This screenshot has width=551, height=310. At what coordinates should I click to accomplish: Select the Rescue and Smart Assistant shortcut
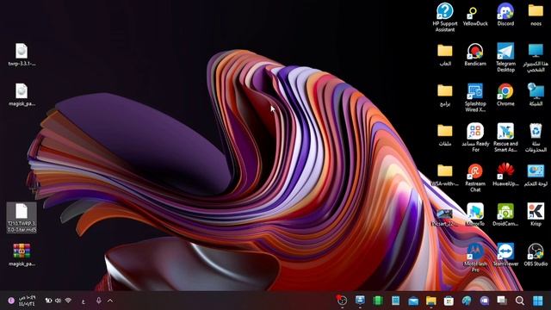505,137
